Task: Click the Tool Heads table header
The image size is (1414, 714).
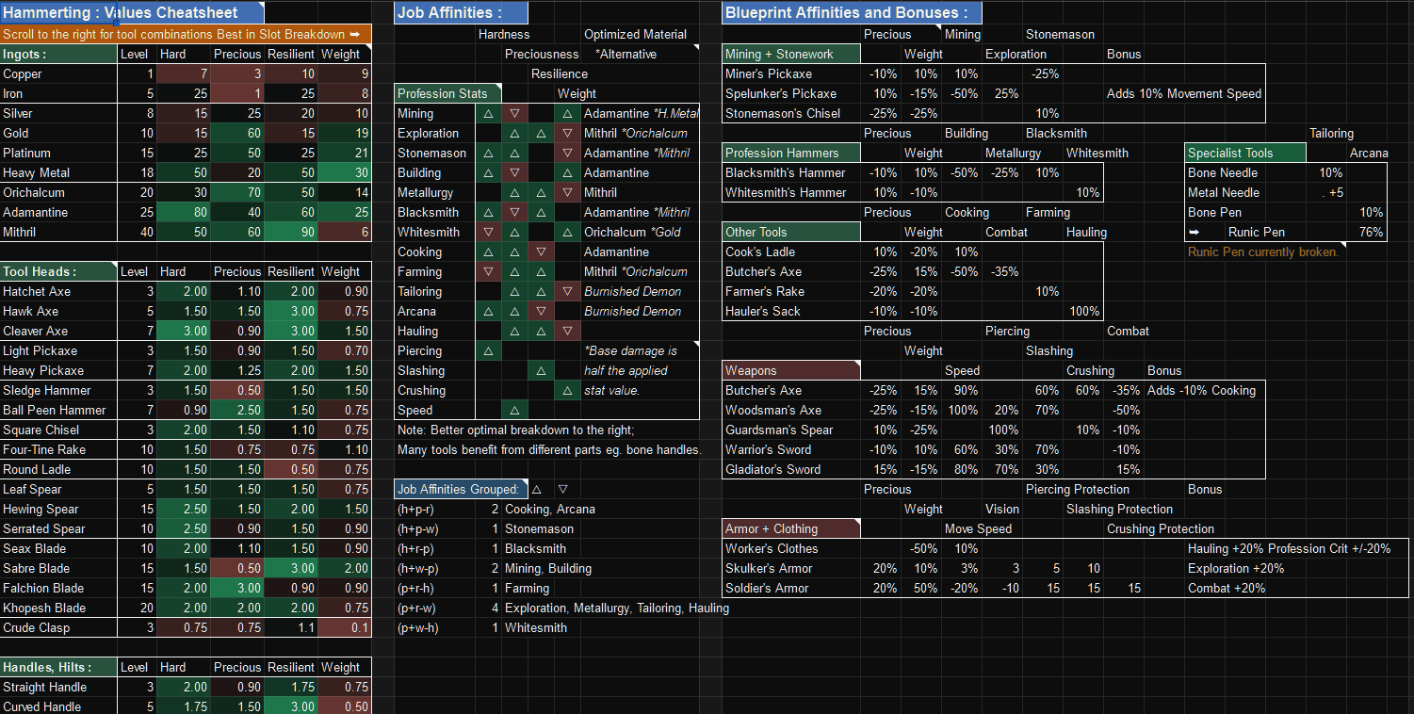Action: (59, 271)
